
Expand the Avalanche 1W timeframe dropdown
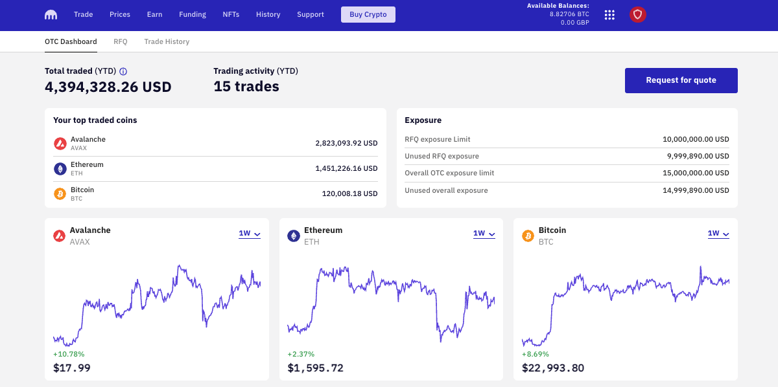[x=250, y=234]
